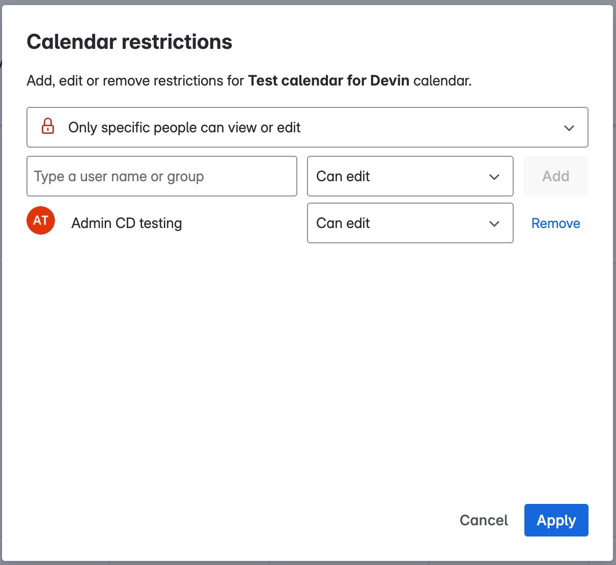Screen dimensions: 616x565
Task: Click the blank area left of Cancel
Action: pyautogui.click(x=255, y=520)
